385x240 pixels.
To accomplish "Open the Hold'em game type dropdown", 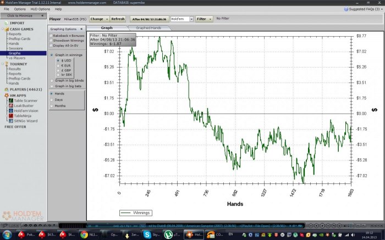I will tap(191, 19).
